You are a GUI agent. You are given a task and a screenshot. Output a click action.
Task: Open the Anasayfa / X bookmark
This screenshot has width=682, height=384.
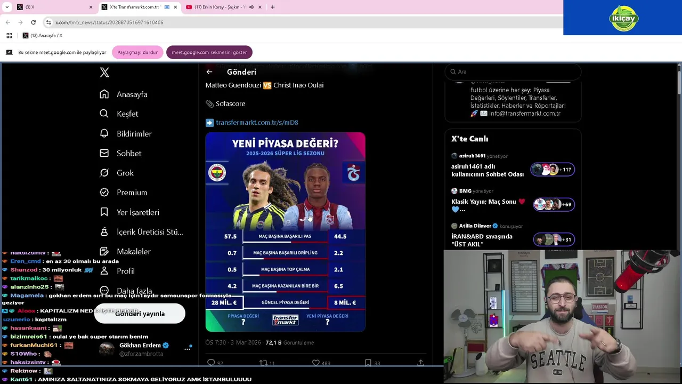(x=42, y=35)
